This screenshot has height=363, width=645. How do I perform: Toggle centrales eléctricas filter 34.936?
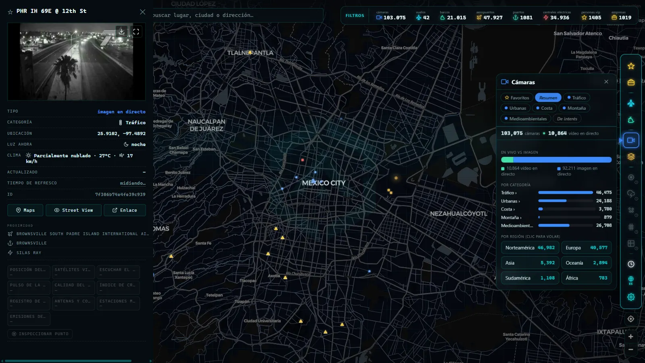pos(556,16)
